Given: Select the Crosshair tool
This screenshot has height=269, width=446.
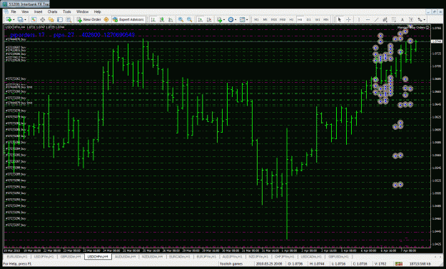Looking at the screenshot, I should (348, 19).
